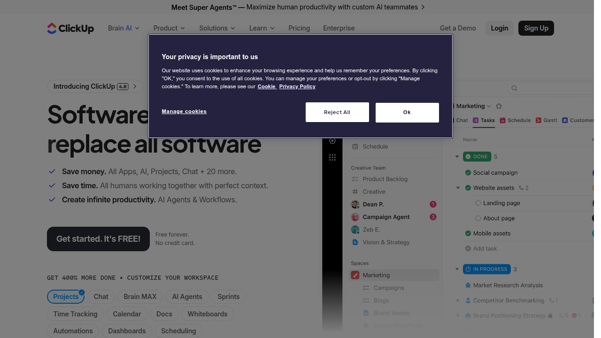Toggle Website assets done checkmark

(468, 188)
